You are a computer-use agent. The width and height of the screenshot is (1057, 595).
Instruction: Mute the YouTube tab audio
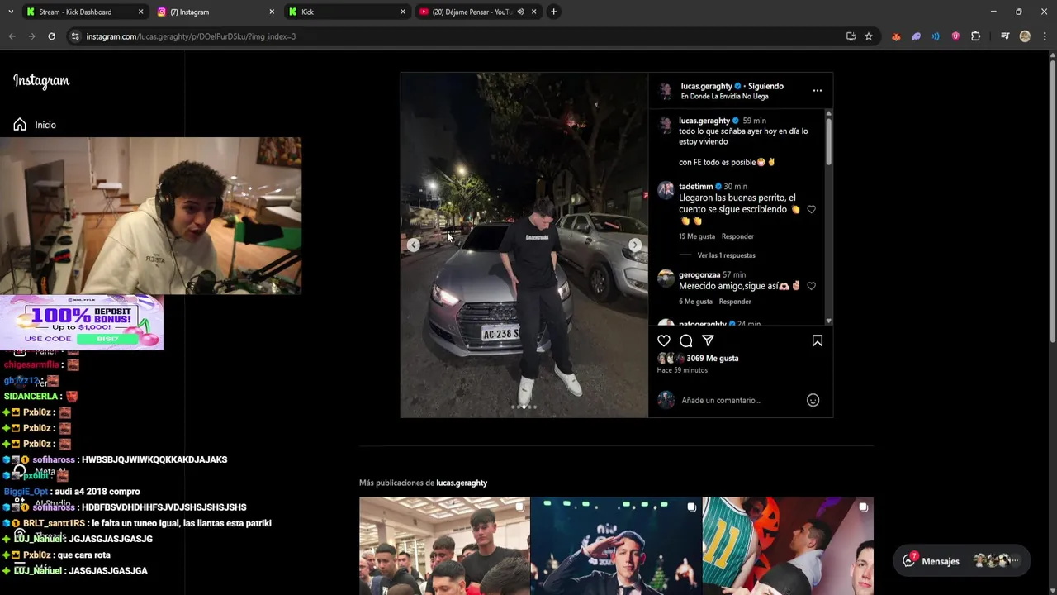point(520,12)
